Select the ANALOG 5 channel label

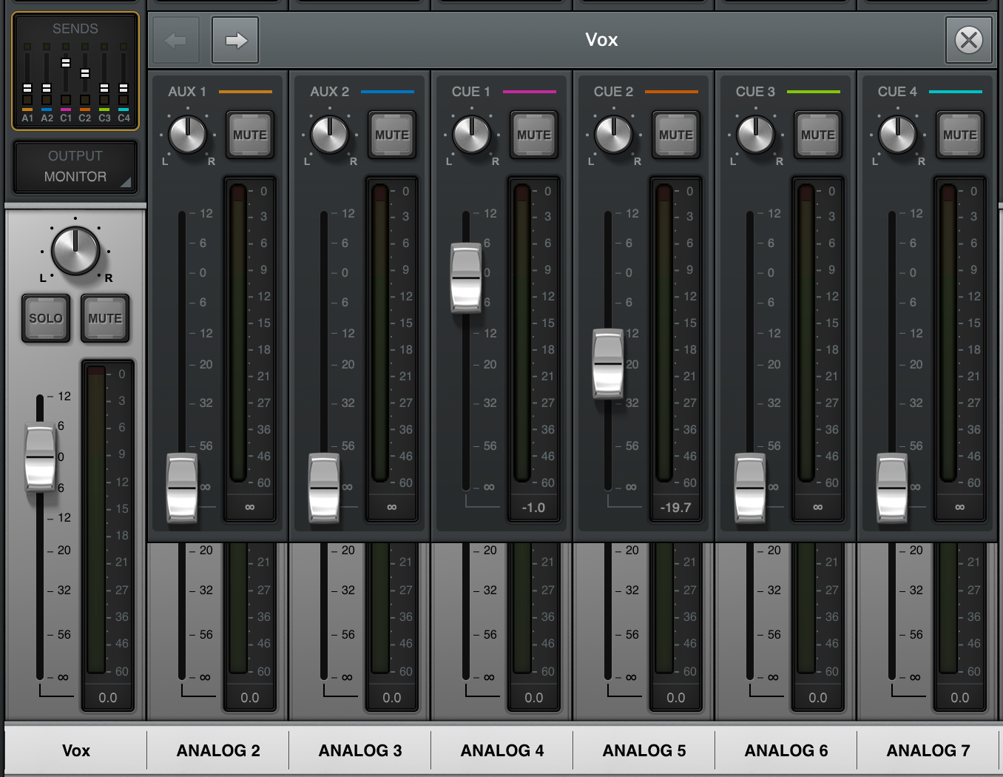click(644, 750)
